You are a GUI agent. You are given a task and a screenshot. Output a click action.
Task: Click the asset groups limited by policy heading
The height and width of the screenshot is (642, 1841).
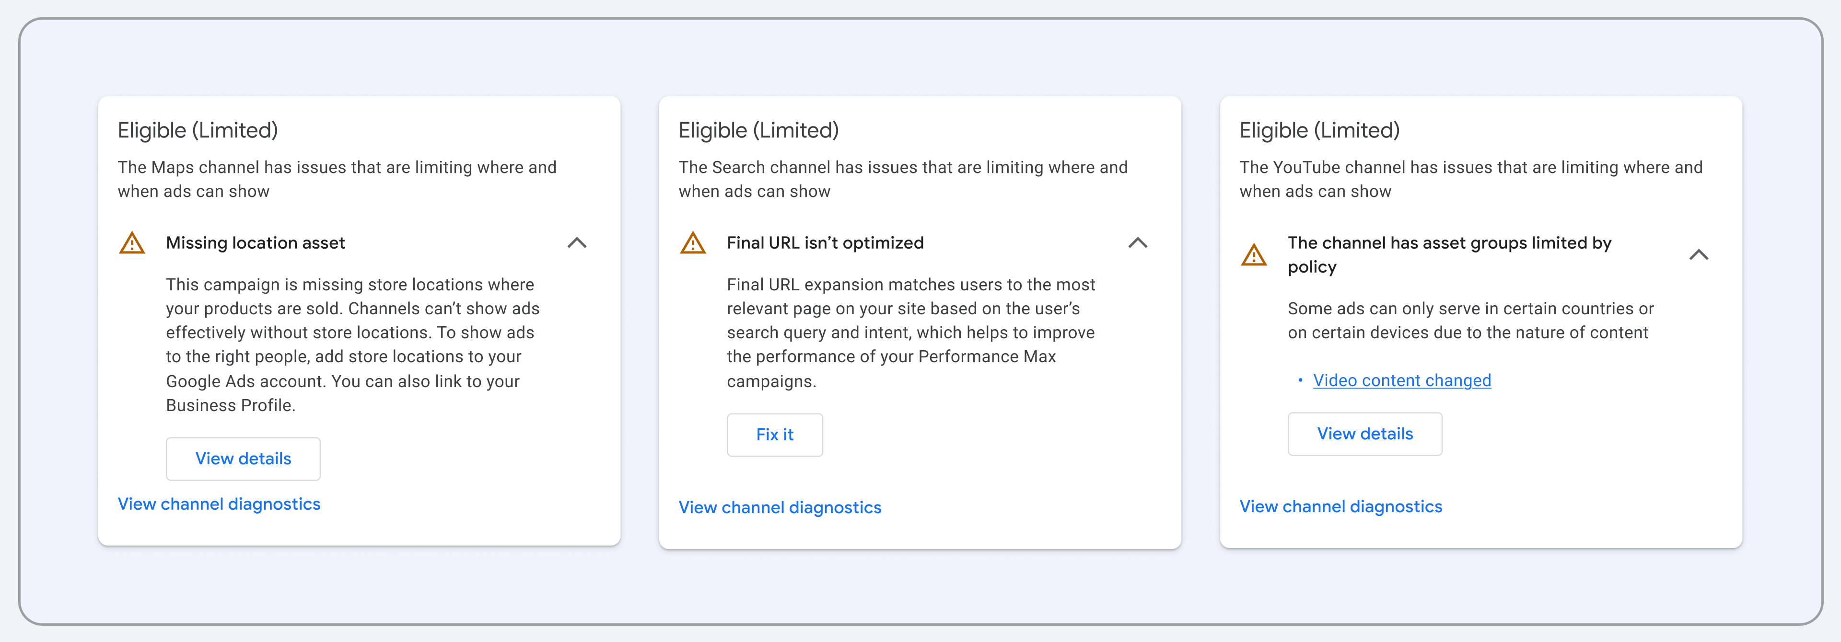[x=1449, y=254]
